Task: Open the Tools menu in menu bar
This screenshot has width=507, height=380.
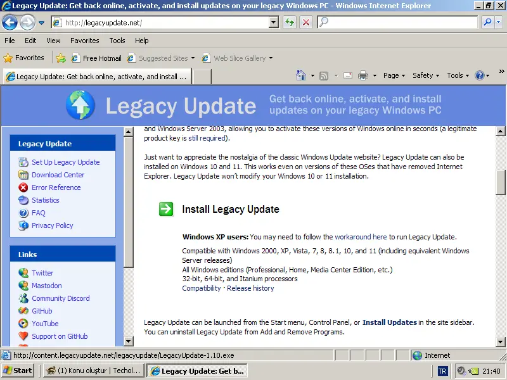Action: (x=117, y=41)
